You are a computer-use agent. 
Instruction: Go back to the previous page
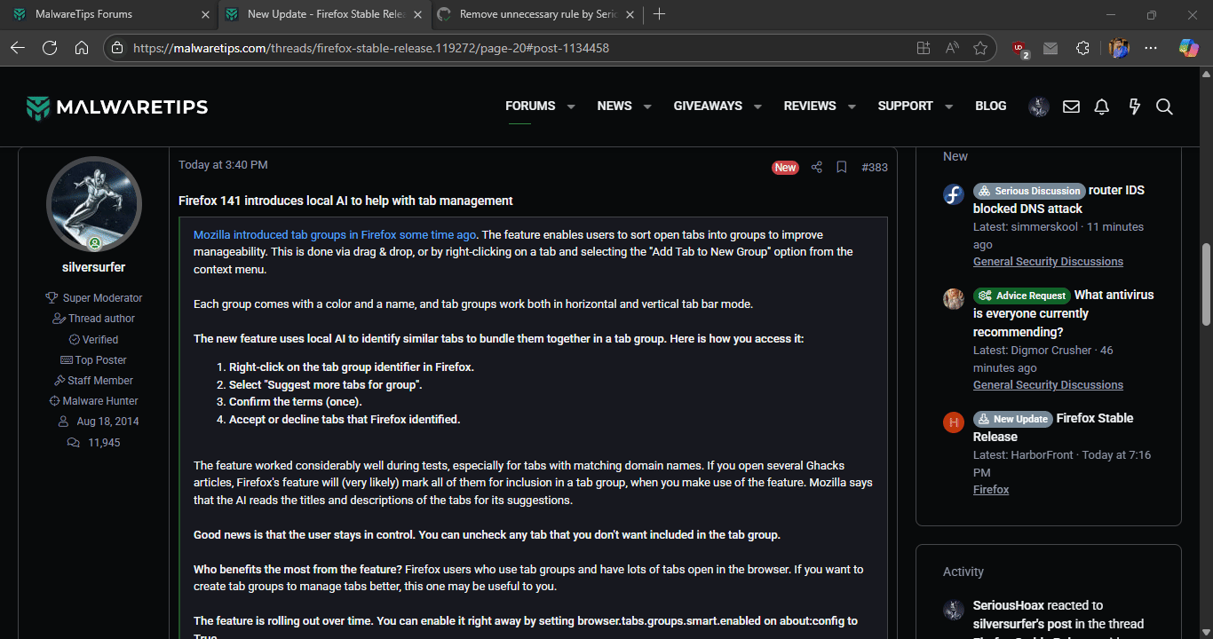pyautogui.click(x=18, y=48)
